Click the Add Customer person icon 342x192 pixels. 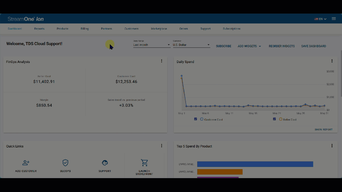26,163
